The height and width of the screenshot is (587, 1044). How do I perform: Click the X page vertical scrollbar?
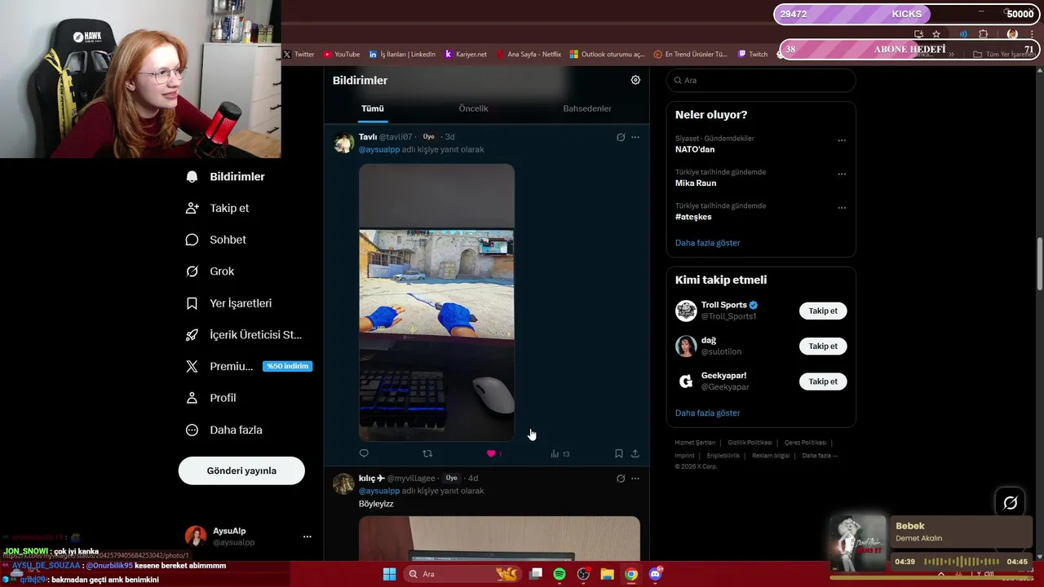(1039, 263)
